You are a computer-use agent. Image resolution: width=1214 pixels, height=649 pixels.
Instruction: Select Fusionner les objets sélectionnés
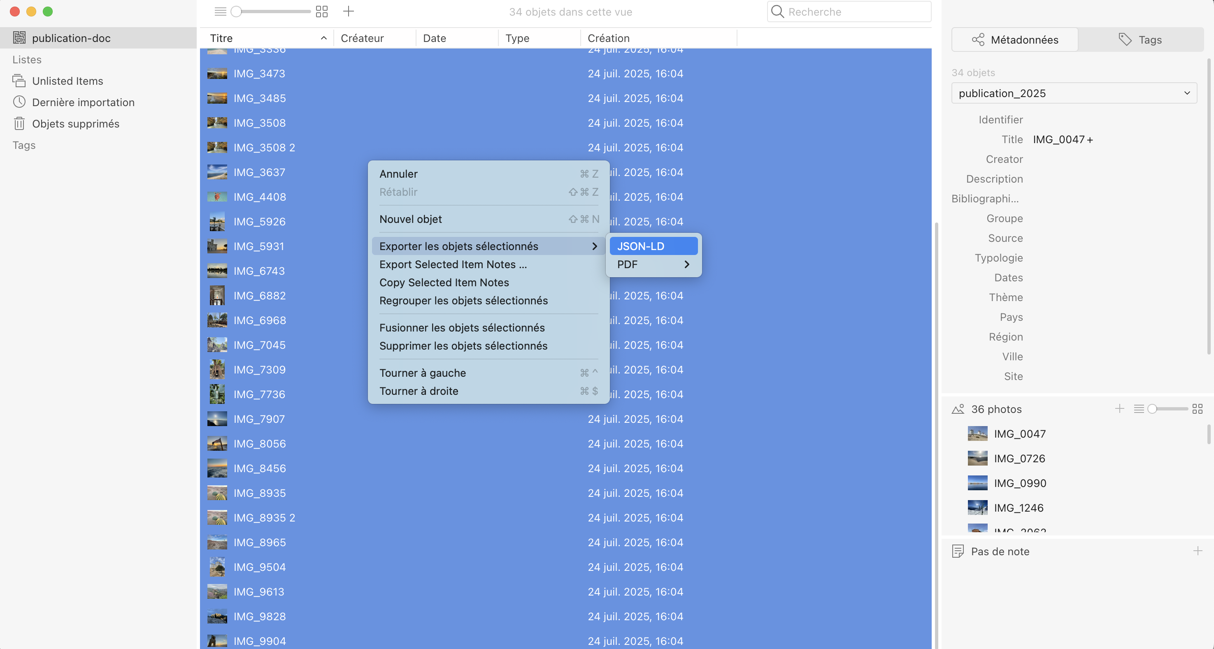[x=462, y=328]
